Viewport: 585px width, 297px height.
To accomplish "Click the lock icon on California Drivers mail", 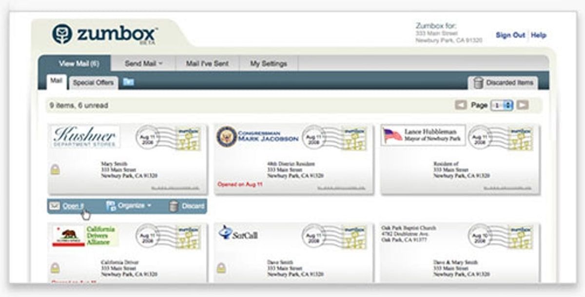I will coord(56,267).
